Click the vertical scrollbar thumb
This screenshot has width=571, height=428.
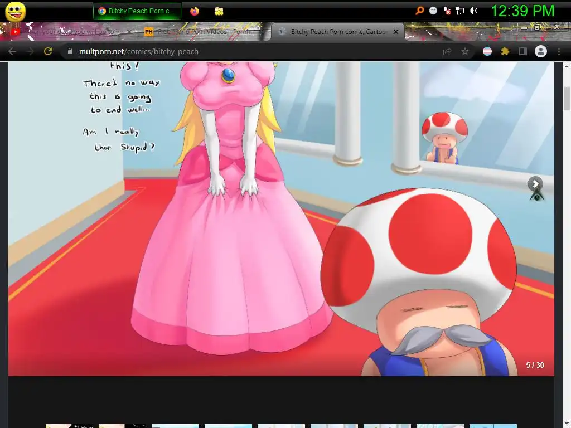point(567,98)
